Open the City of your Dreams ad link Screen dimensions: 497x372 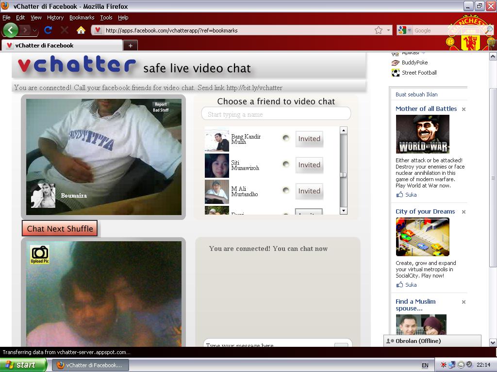click(425, 211)
